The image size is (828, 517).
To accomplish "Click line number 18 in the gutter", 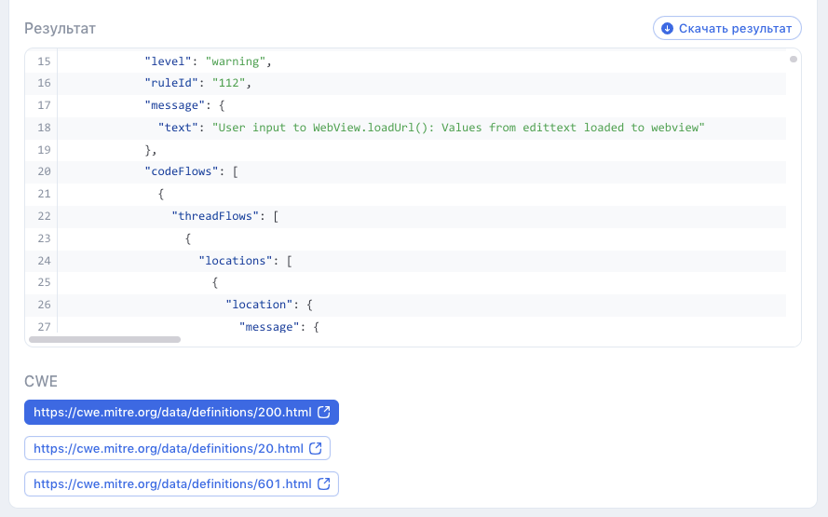I will tap(44, 127).
